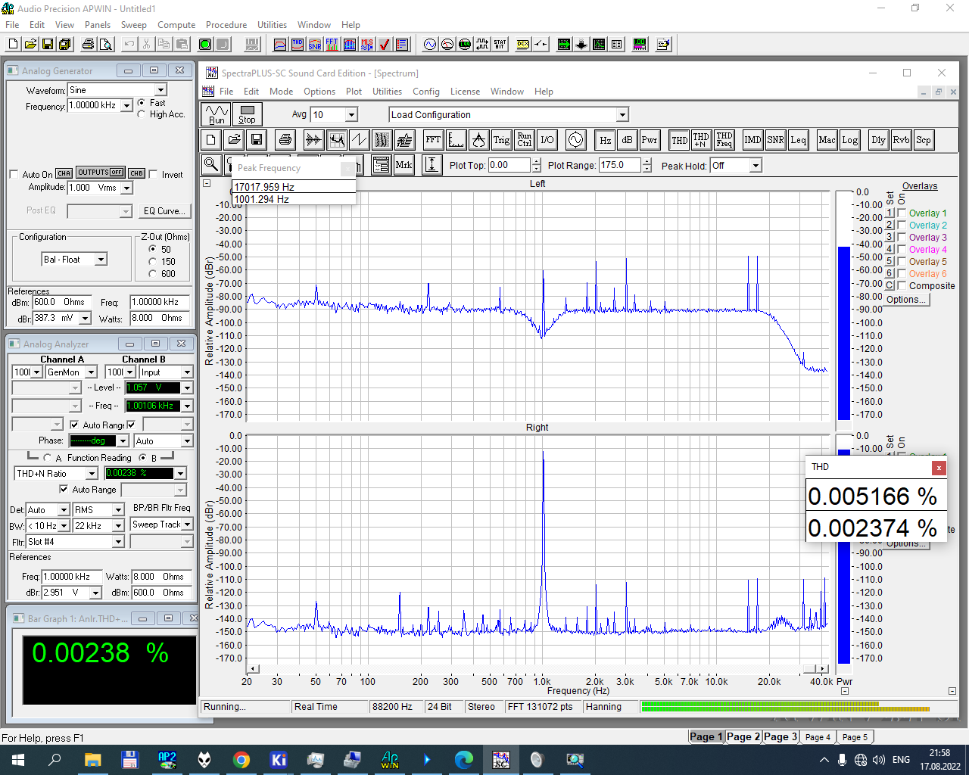Open the Load Configuration dropdown
The width and height of the screenshot is (969, 775).
point(622,115)
